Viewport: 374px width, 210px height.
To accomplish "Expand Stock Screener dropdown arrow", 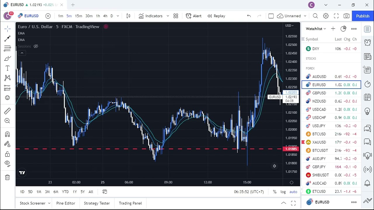I will click(49, 203).
